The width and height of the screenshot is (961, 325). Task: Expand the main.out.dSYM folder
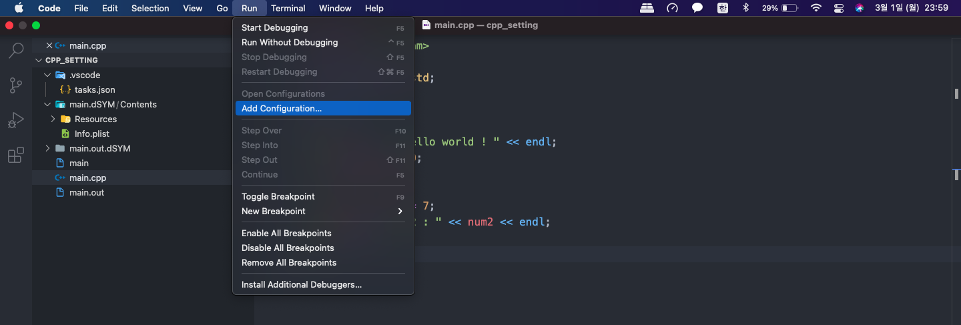[47, 149]
